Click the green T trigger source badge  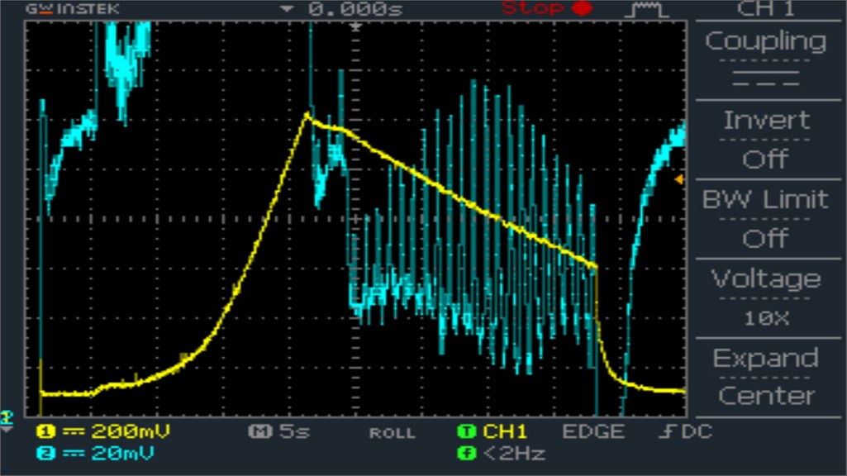pyautogui.click(x=466, y=431)
